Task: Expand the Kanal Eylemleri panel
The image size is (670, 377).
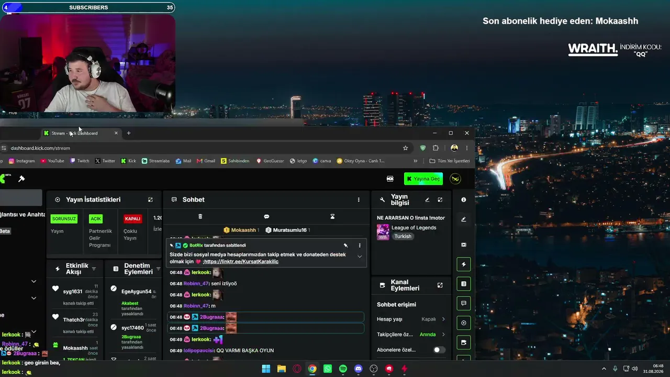Action: click(x=440, y=285)
